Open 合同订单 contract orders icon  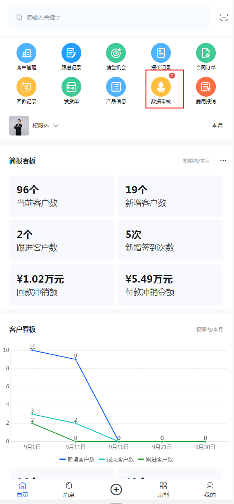[x=206, y=53]
